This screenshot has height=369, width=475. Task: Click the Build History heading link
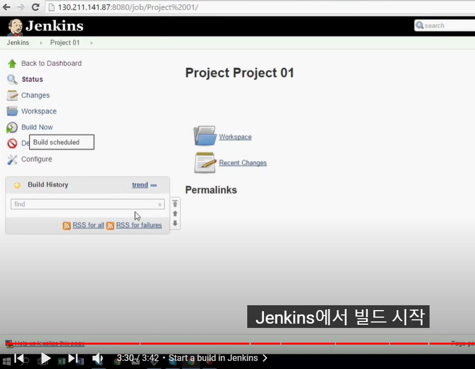[48, 185]
